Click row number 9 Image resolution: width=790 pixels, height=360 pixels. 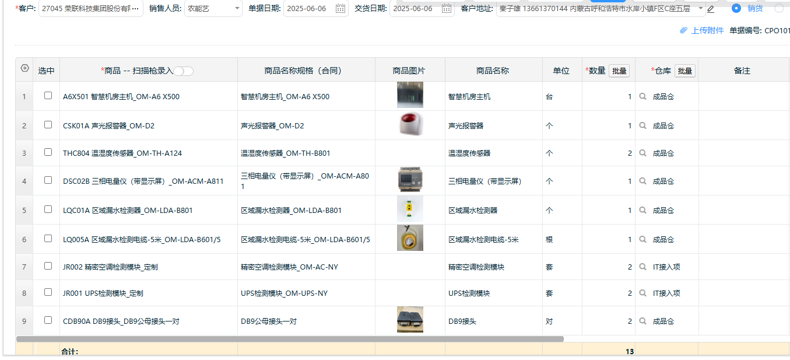pos(24,321)
